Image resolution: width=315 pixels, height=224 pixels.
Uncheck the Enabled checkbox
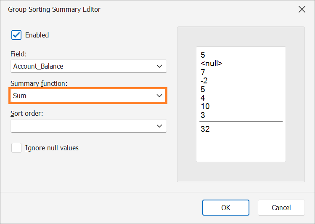pyautogui.click(x=16, y=35)
